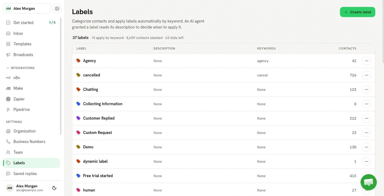Click the KEYWORDS column header
384x196 pixels.
tap(266, 48)
